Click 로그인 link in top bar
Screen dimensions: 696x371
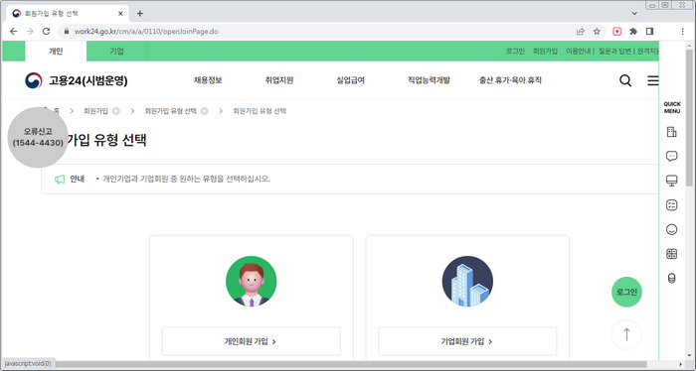click(515, 52)
